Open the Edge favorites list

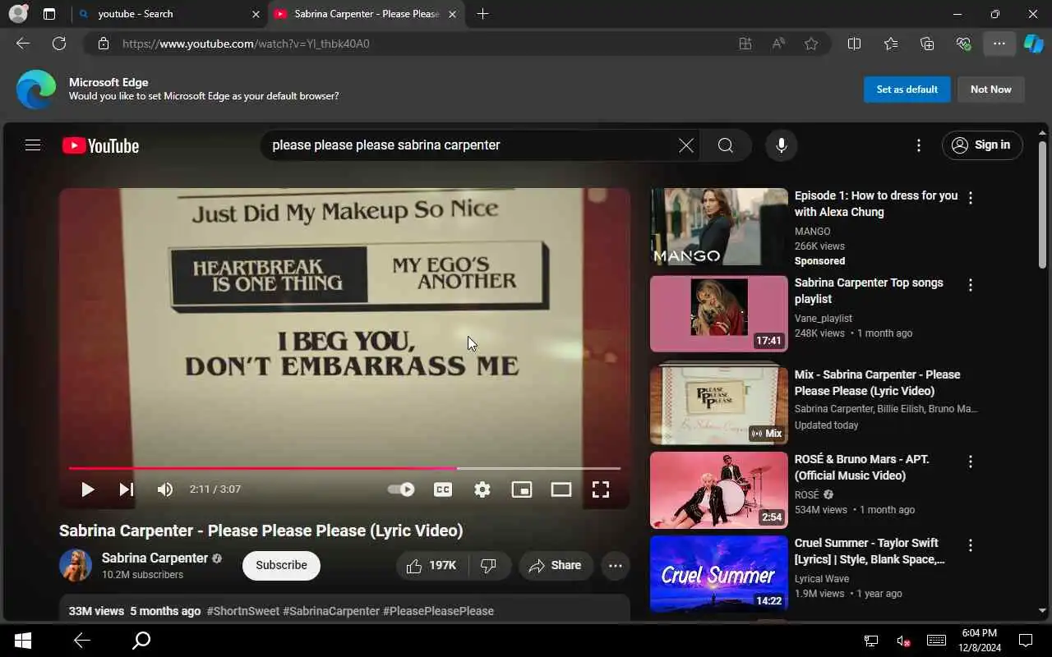(x=891, y=44)
